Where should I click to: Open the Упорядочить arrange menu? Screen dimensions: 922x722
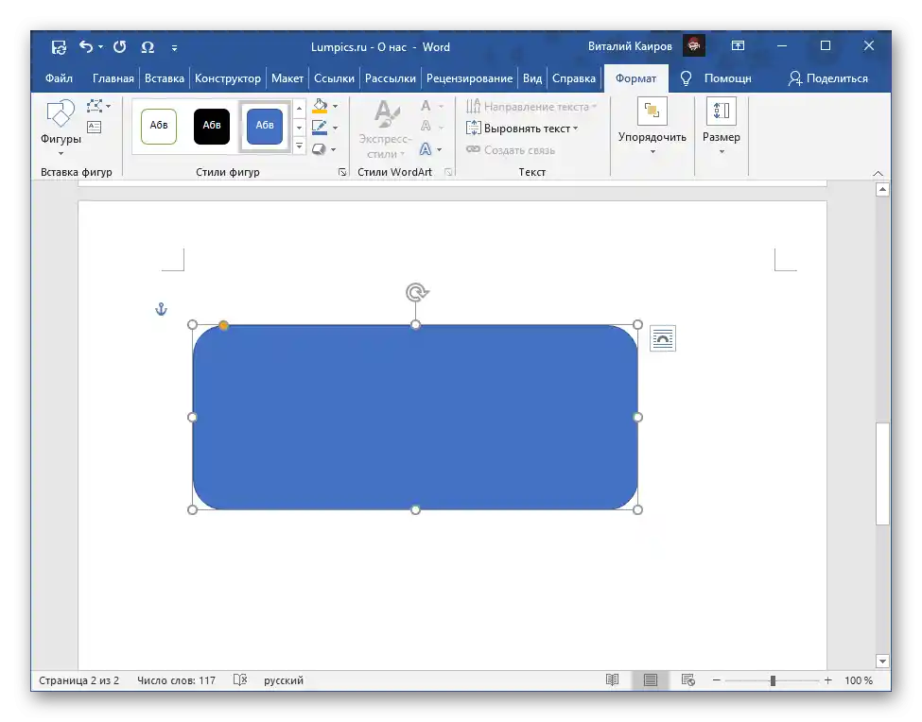[652, 128]
